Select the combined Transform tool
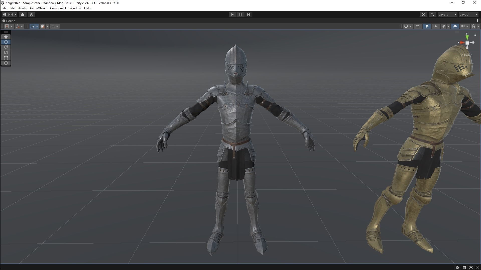Image resolution: width=481 pixels, height=270 pixels. pos(6,63)
